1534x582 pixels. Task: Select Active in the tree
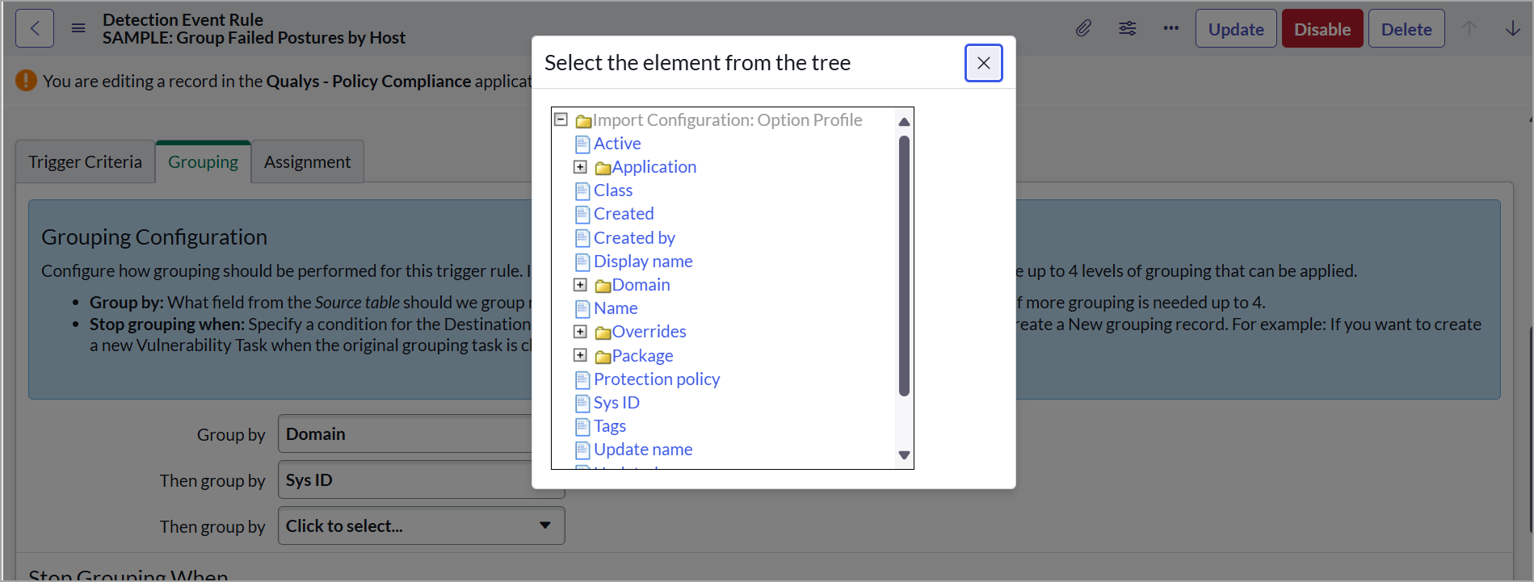(x=617, y=144)
